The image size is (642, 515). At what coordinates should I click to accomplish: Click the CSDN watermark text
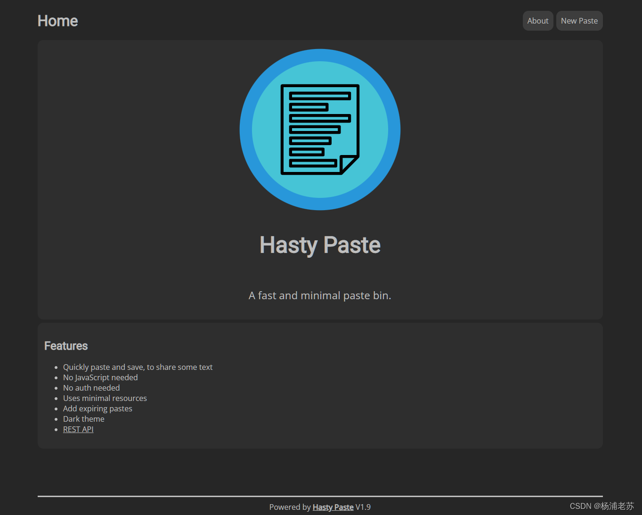pyautogui.click(x=601, y=506)
